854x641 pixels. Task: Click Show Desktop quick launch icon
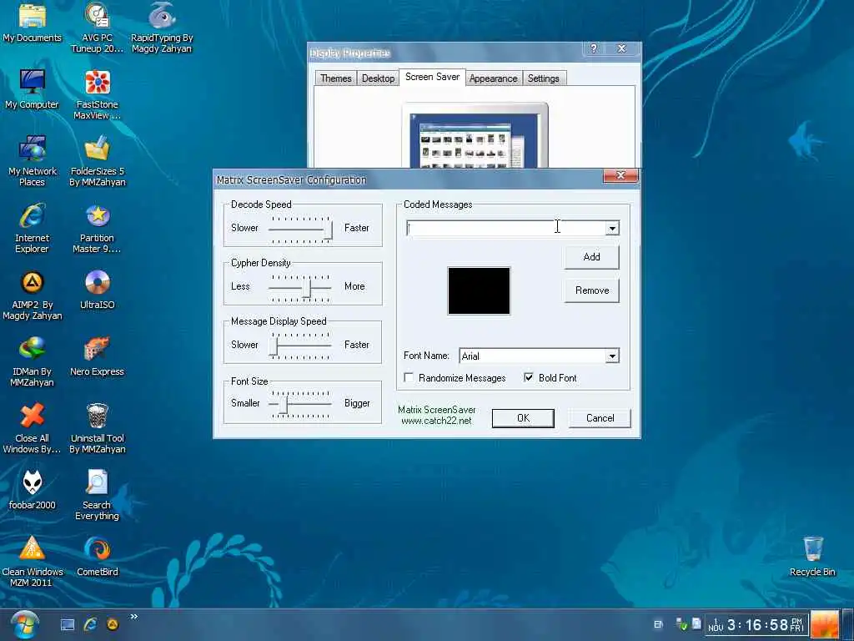(x=68, y=624)
